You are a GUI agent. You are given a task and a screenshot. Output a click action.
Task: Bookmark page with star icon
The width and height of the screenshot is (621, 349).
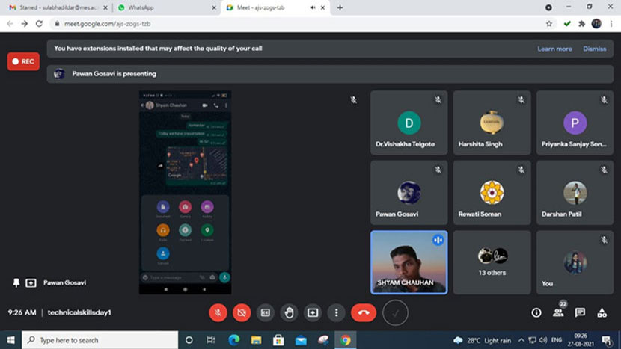pyautogui.click(x=549, y=23)
